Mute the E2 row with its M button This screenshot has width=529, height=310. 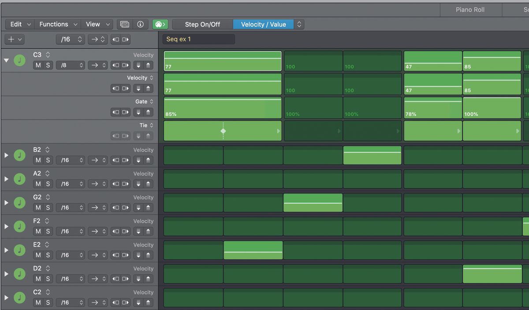(x=37, y=255)
